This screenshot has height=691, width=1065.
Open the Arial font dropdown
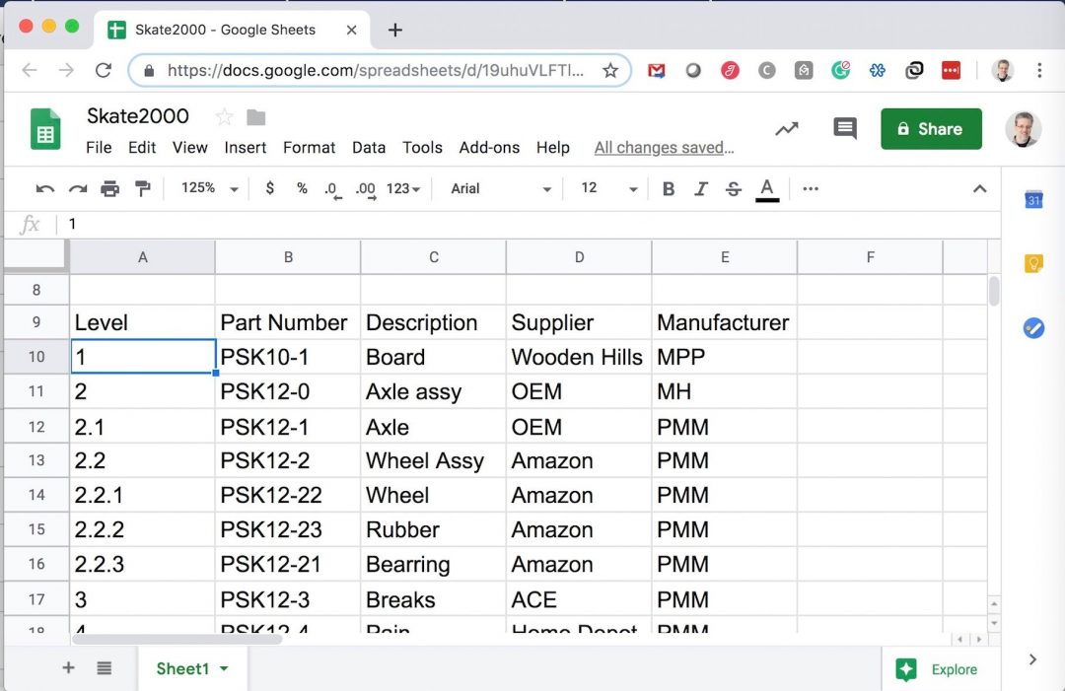pyautogui.click(x=498, y=188)
